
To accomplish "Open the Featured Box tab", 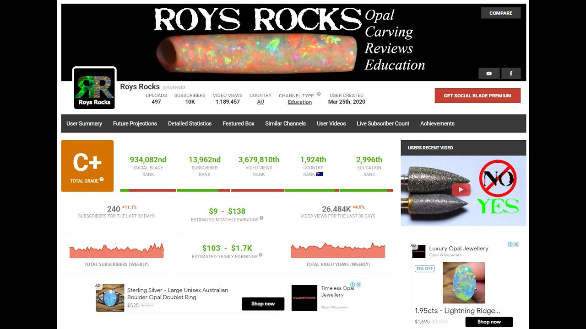I will point(239,123).
